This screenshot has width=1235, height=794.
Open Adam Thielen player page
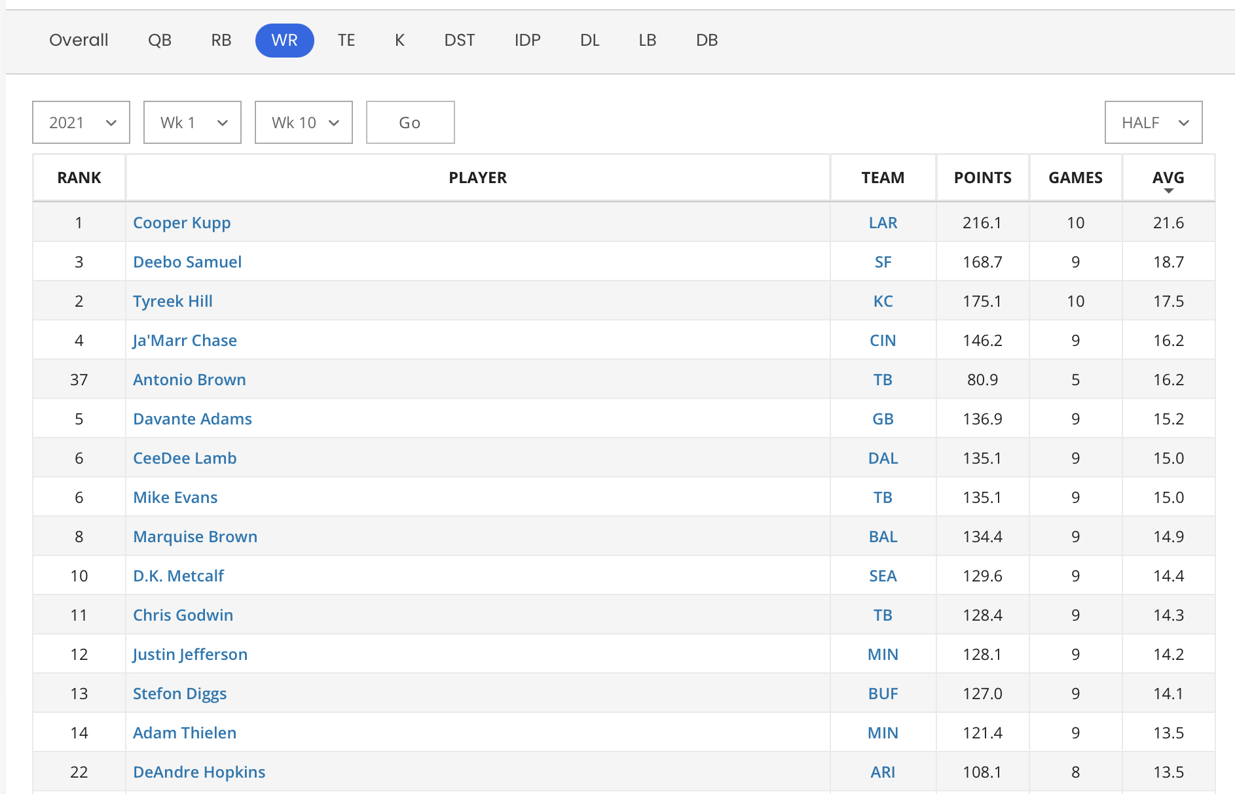[x=185, y=733]
